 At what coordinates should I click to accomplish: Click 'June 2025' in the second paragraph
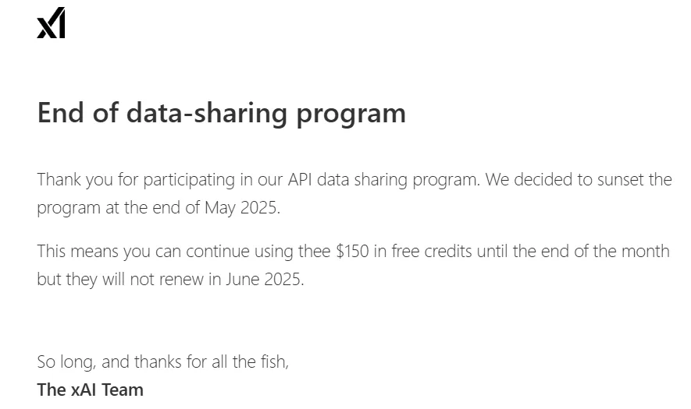coord(263,279)
